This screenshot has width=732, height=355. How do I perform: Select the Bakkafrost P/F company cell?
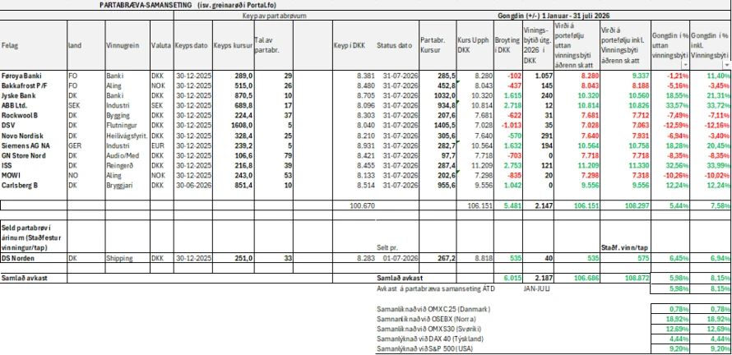pos(34,85)
